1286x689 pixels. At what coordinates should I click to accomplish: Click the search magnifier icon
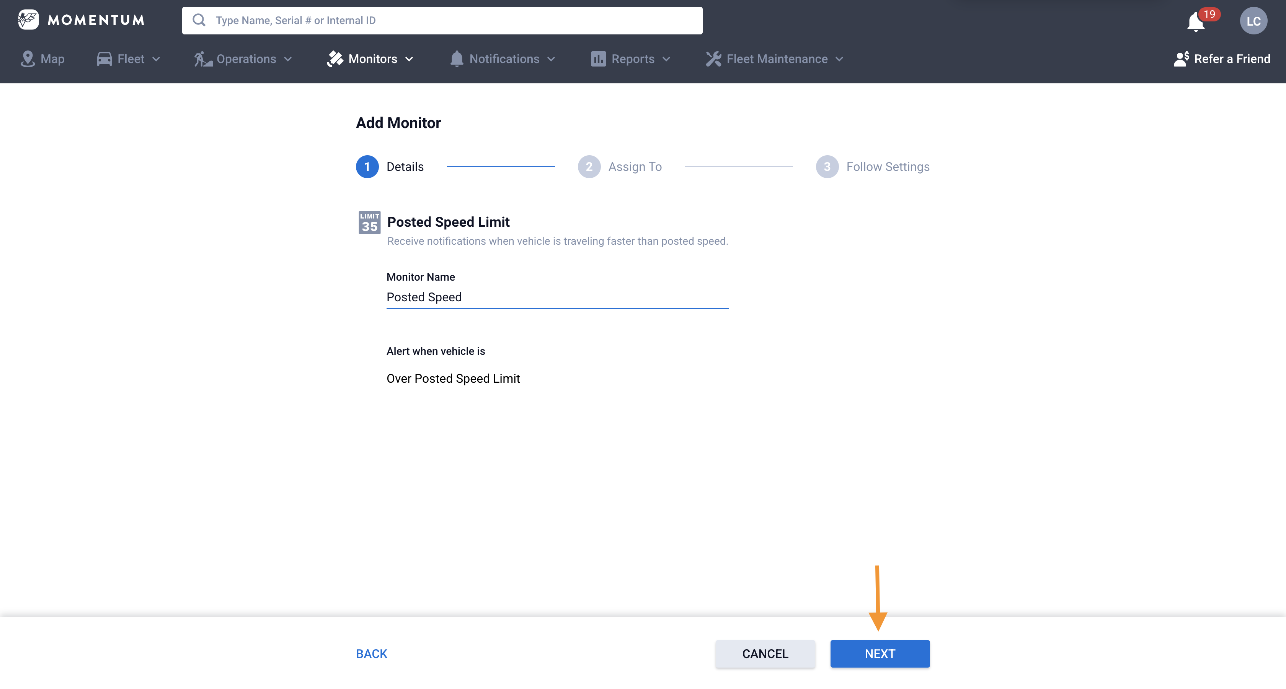pyautogui.click(x=199, y=20)
